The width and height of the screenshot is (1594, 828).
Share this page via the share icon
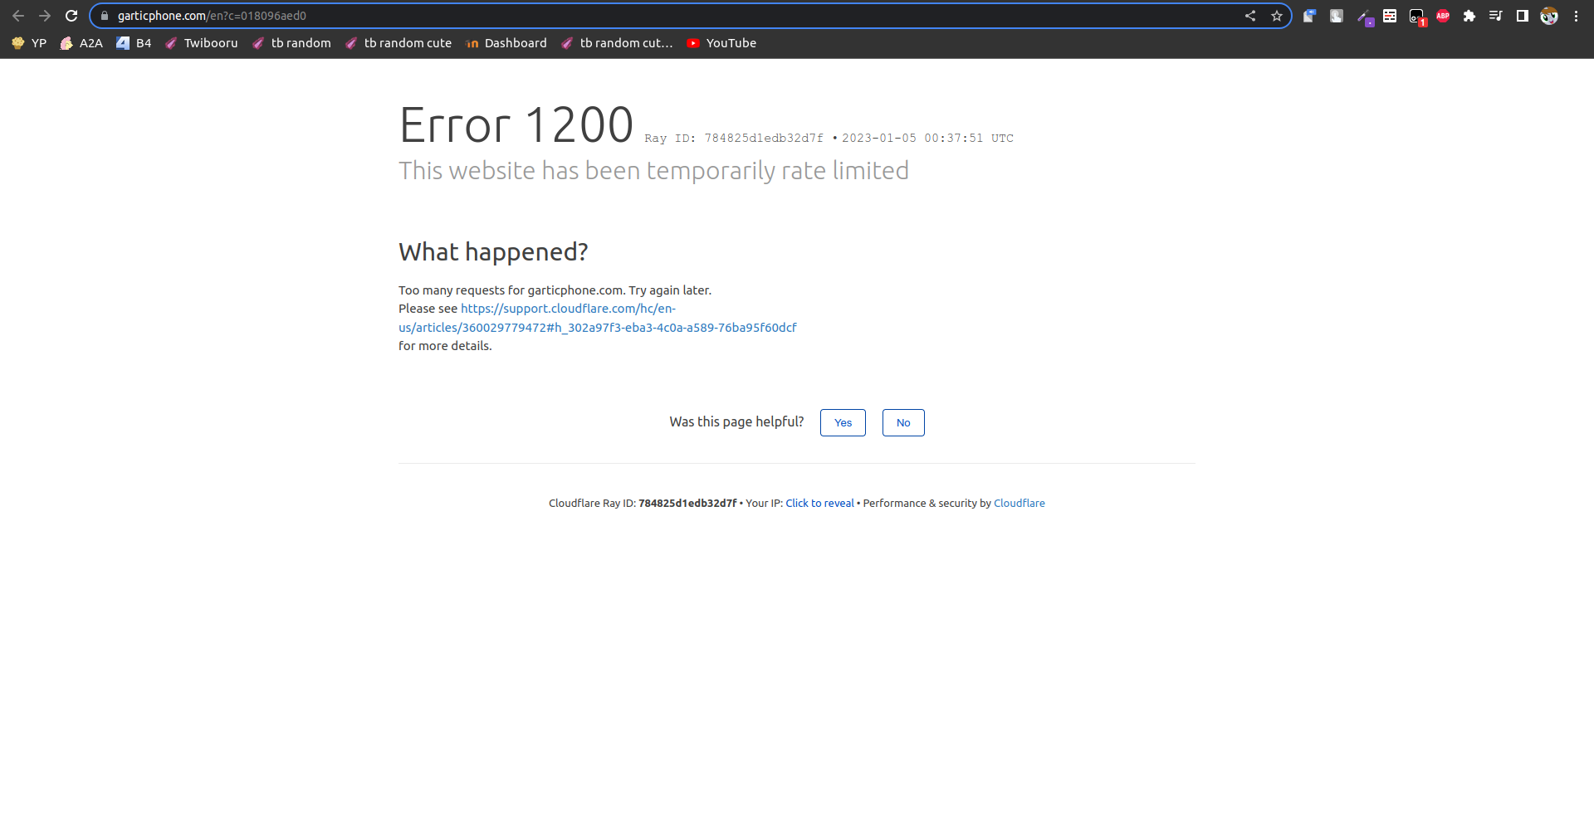click(1250, 16)
